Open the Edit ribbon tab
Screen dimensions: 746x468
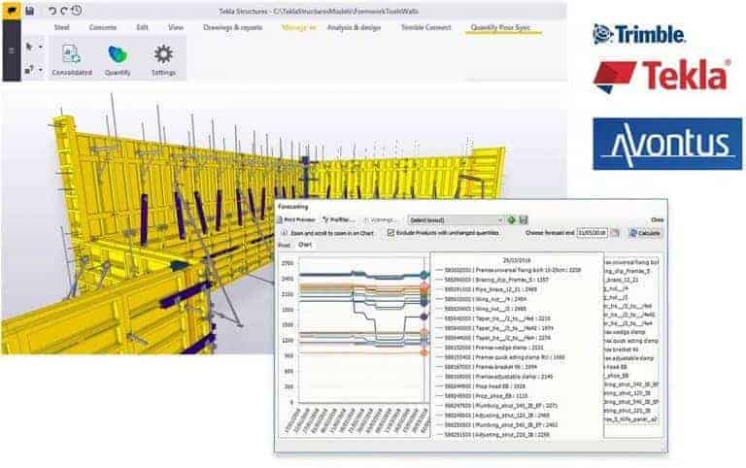(142, 27)
